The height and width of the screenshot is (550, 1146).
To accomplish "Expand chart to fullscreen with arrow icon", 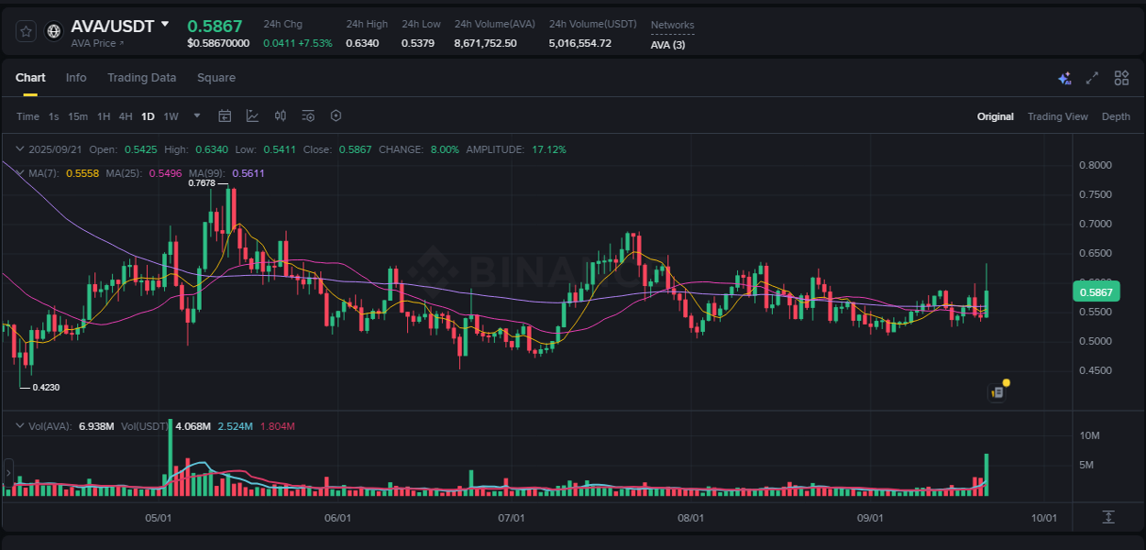I will click(1091, 79).
